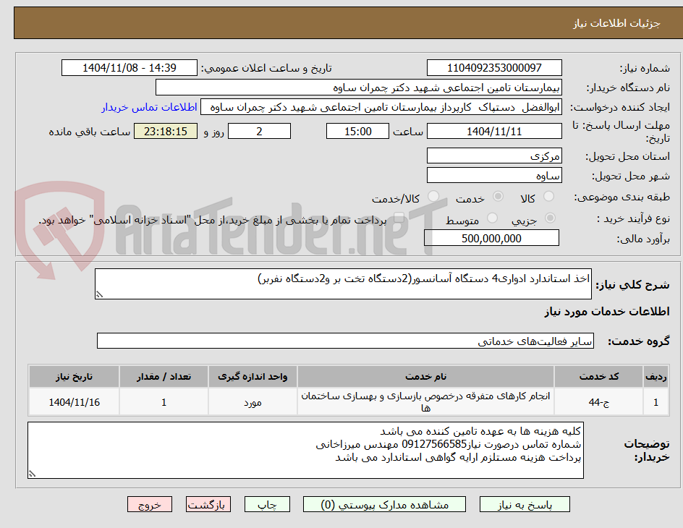The width and height of the screenshot is (683, 528).
Task: Click service code cell ج-44
Action: tap(599, 401)
